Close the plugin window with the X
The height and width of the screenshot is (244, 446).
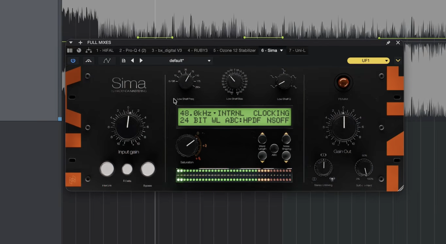tap(398, 43)
